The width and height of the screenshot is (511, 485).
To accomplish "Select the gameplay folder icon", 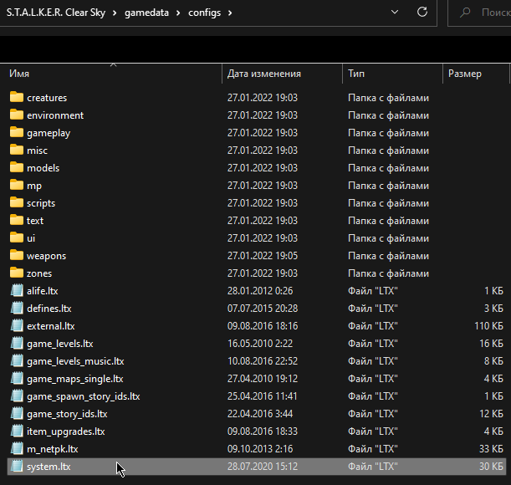I will pyautogui.click(x=17, y=133).
